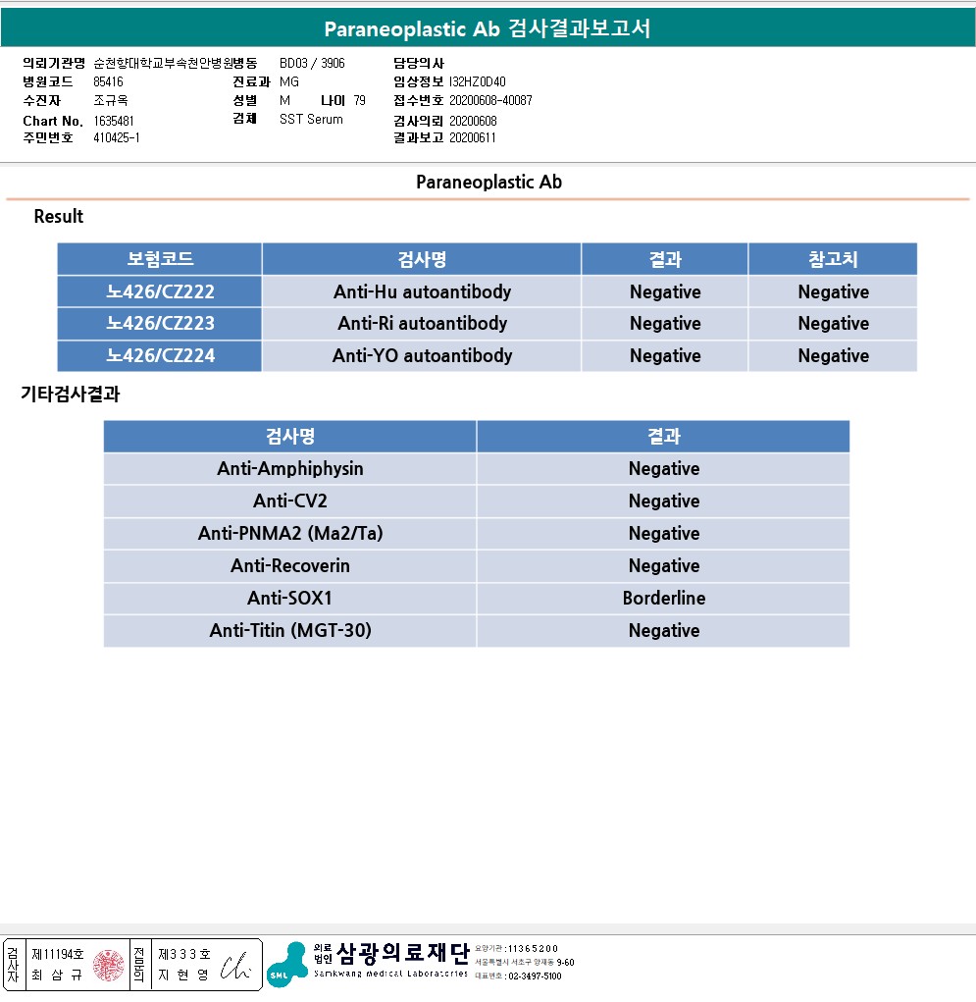The width and height of the screenshot is (976, 1002).
Task: Select the Anti-Amphiphysin row label
Action: [x=290, y=468]
